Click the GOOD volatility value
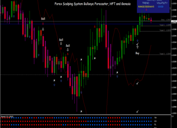The height and width of the screenshot is (128, 177). (x=161, y=7)
